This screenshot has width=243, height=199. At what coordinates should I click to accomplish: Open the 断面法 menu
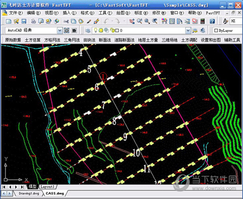point(105,40)
